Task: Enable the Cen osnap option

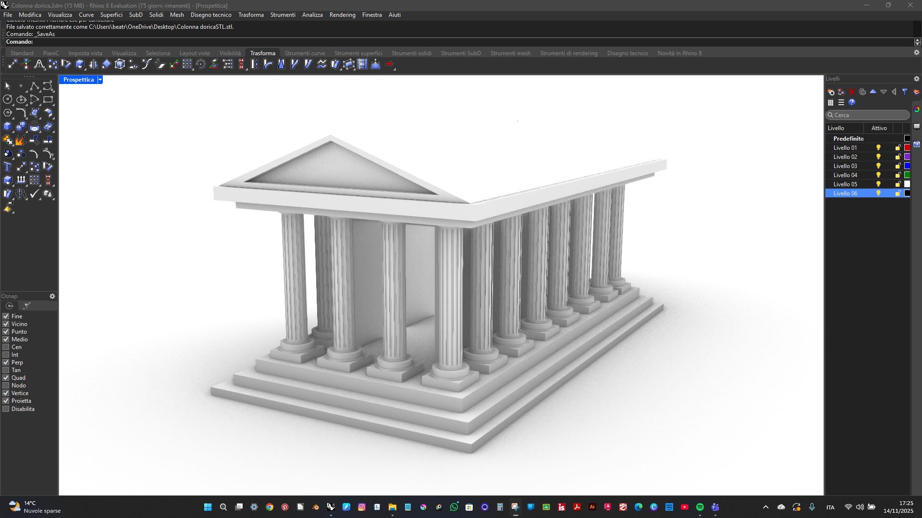Action: click(x=6, y=347)
